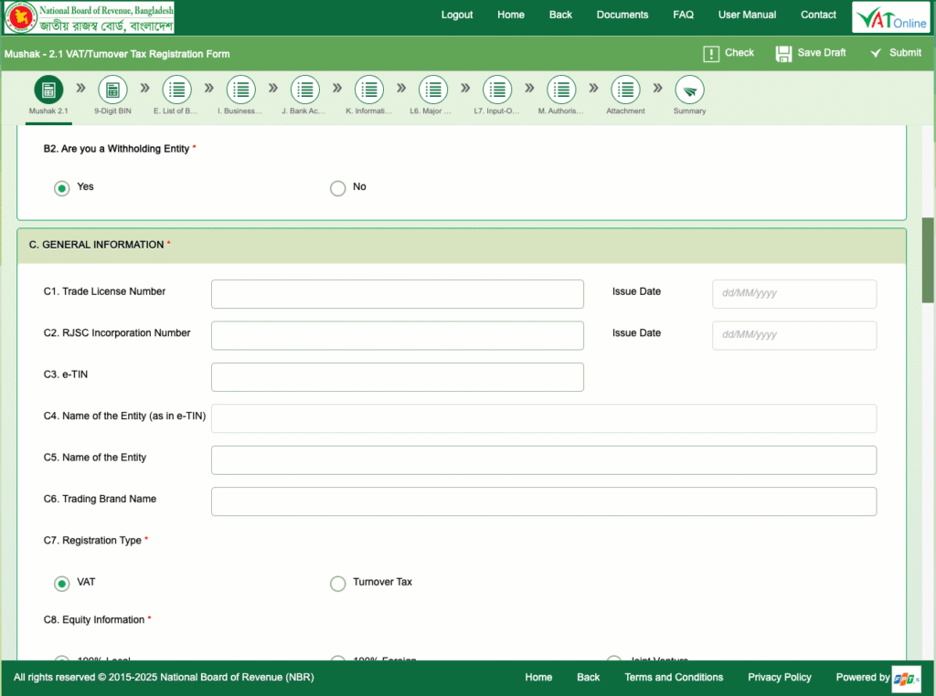Focus the C5 Name of the Entity field
This screenshot has width=936, height=696.
click(544, 460)
